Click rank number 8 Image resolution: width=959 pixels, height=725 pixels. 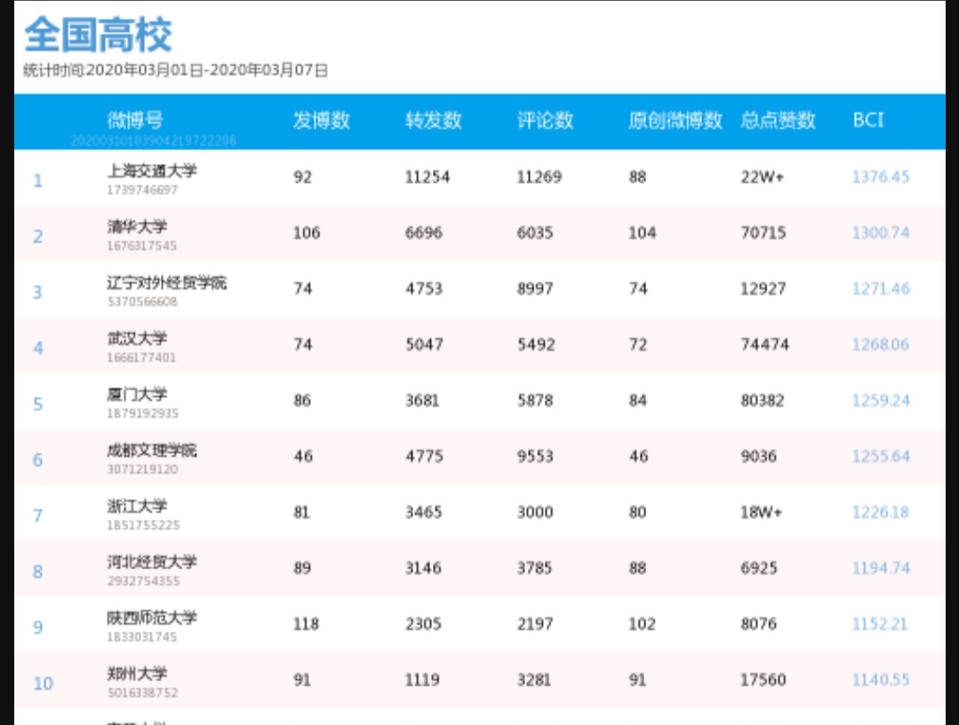click(38, 571)
